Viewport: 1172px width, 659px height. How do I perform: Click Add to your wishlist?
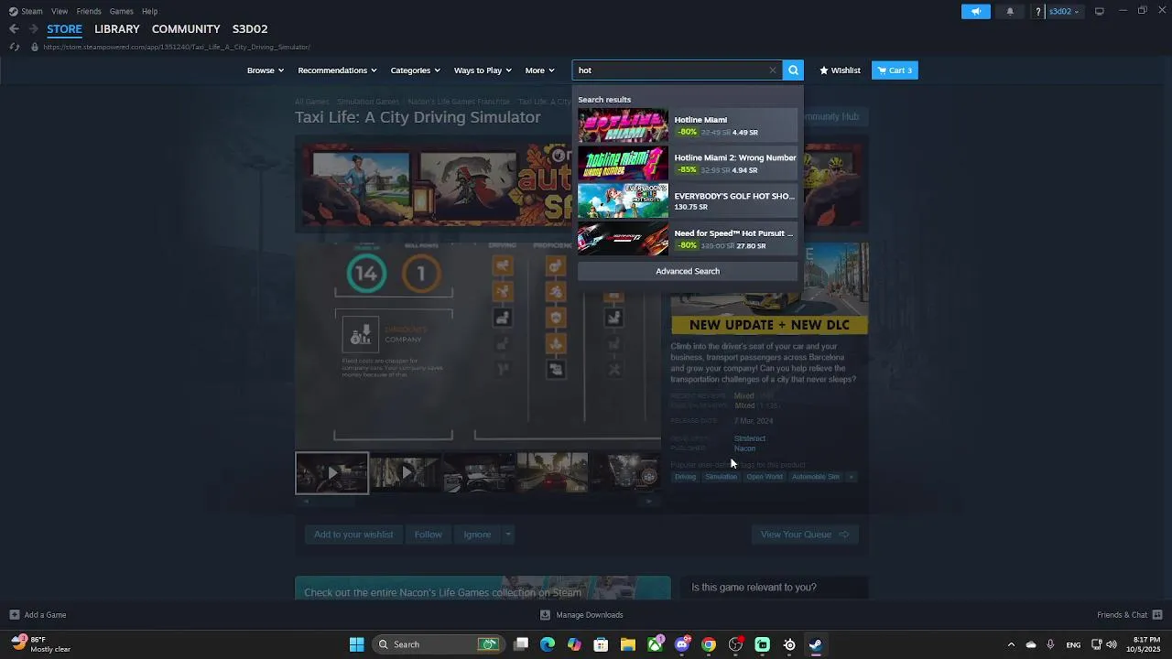coord(353,535)
